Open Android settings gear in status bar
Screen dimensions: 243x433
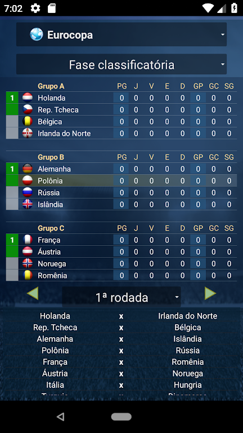(x=35, y=8)
